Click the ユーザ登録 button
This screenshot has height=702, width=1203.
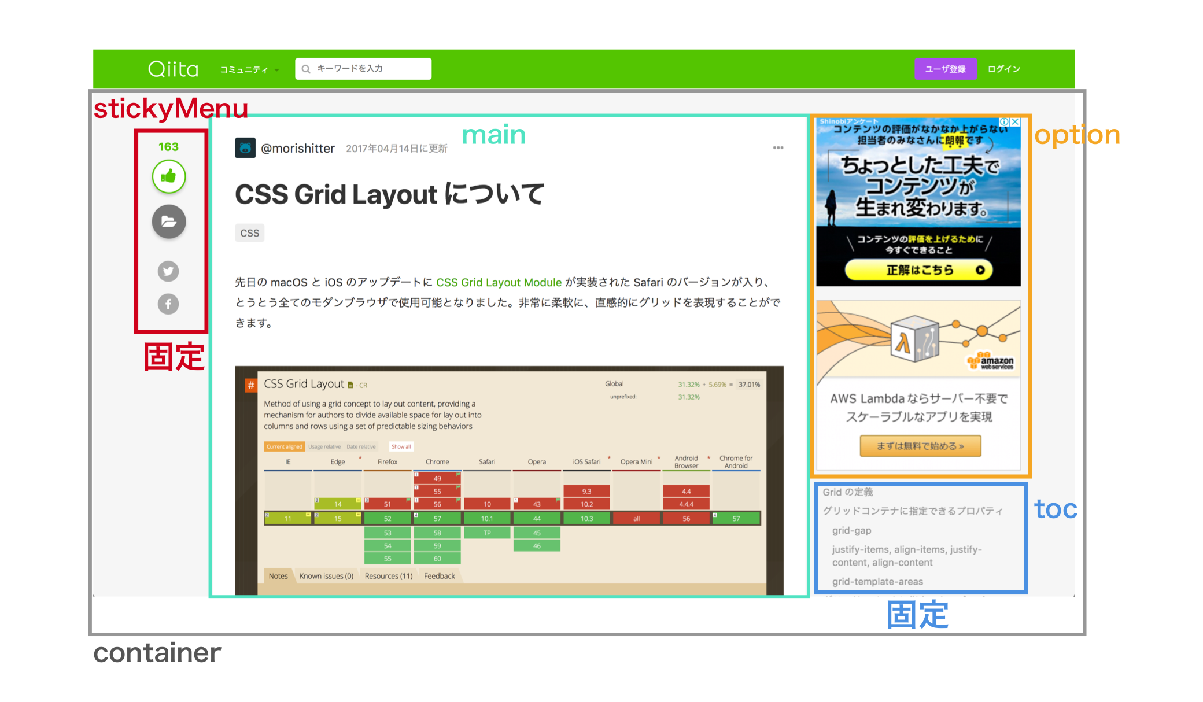coord(945,69)
